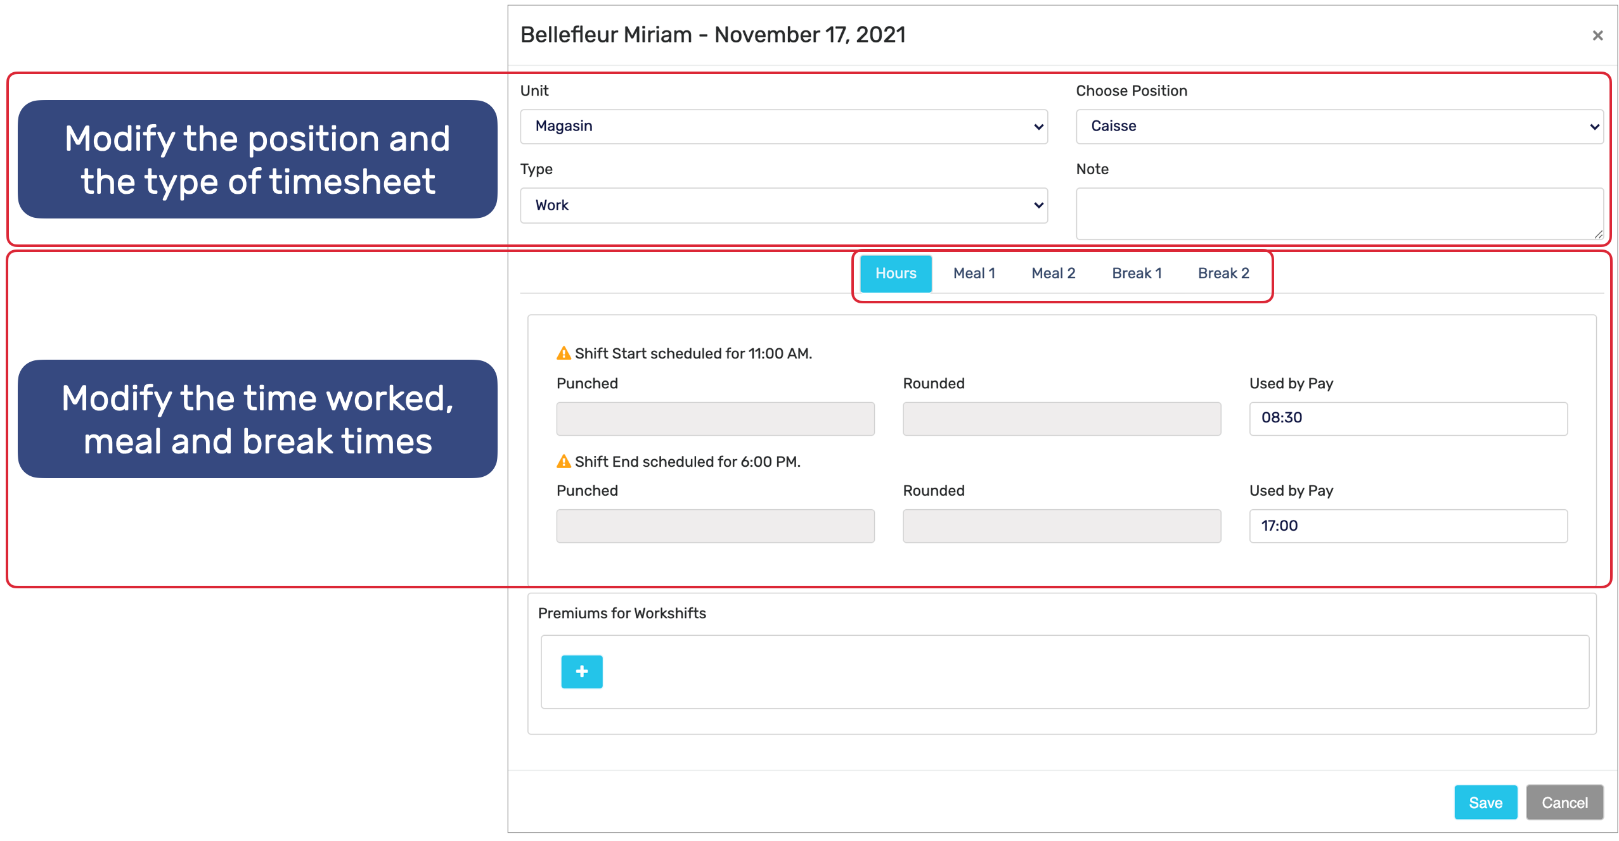Click the shift end Rounded field
The width and height of the screenshot is (1619, 841).
(x=1061, y=526)
